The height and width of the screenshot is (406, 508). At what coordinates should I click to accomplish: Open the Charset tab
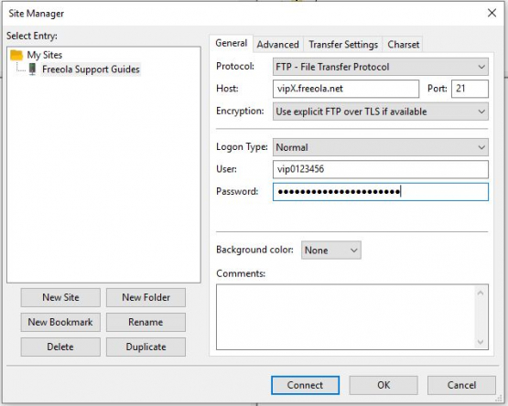[x=403, y=45]
